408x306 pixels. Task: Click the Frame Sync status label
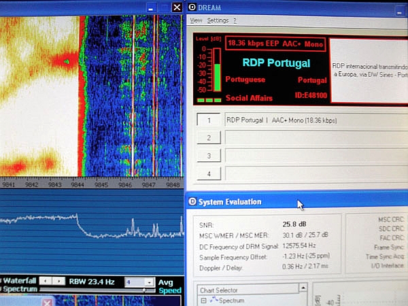click(x=389, y=248)
